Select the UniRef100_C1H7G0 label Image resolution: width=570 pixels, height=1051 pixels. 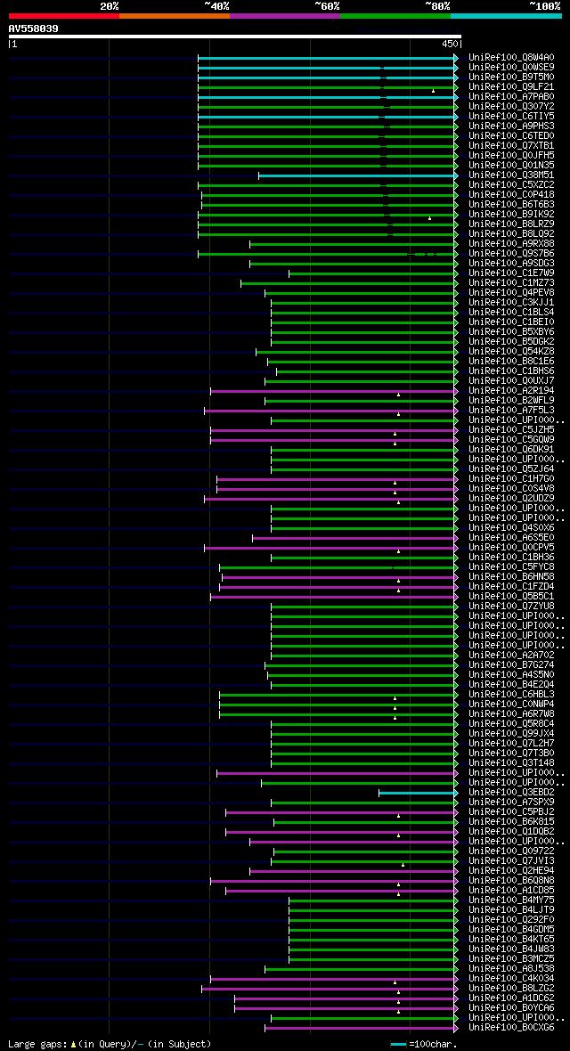(x=511, y=479)
